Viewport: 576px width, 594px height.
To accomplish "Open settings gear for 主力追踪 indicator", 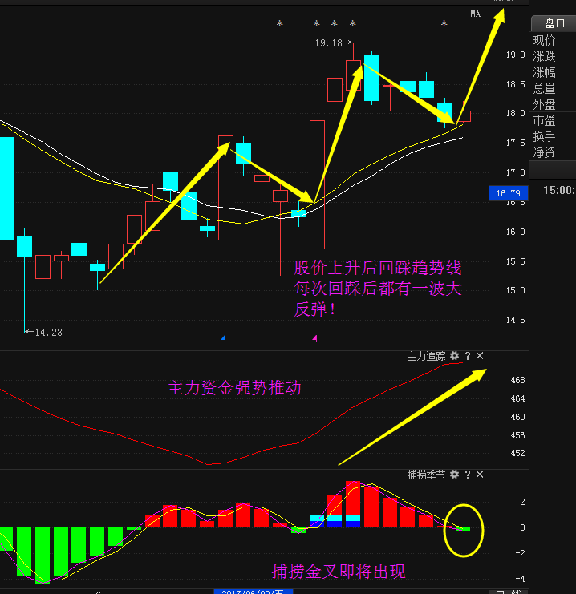I will point(455,355).
